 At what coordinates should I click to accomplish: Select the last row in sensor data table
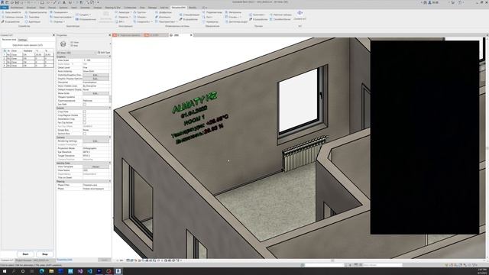coord(28,66)
